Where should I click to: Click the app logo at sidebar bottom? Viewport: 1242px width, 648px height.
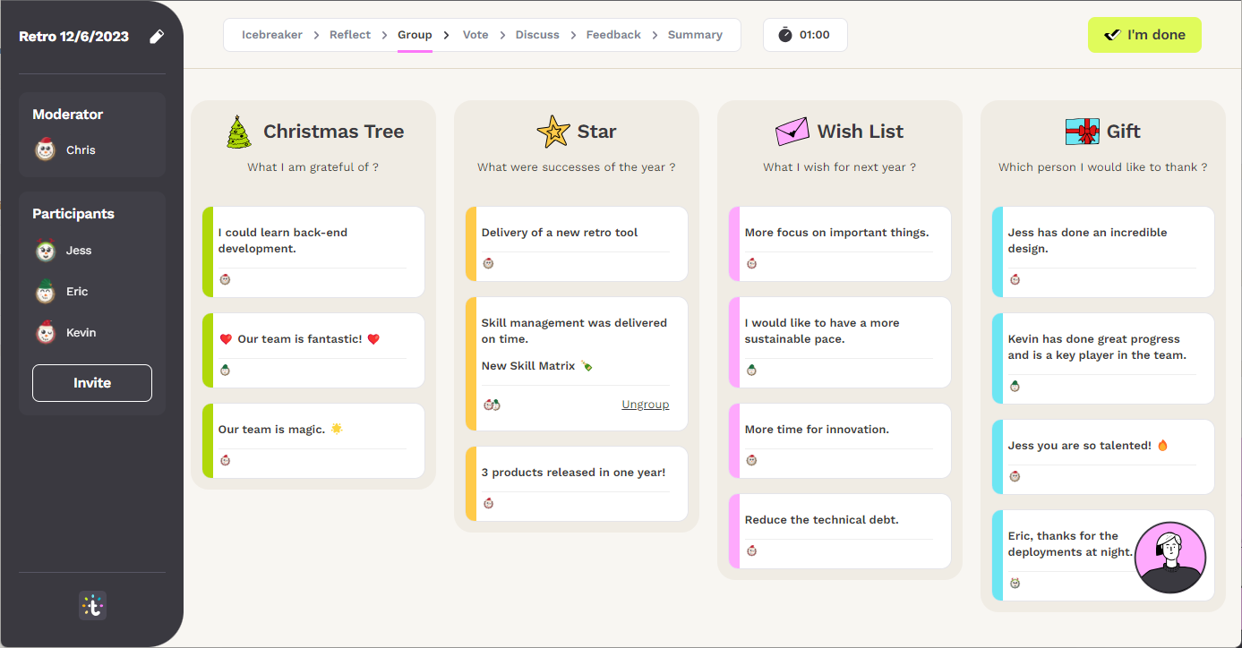click(x=91, y=605)
